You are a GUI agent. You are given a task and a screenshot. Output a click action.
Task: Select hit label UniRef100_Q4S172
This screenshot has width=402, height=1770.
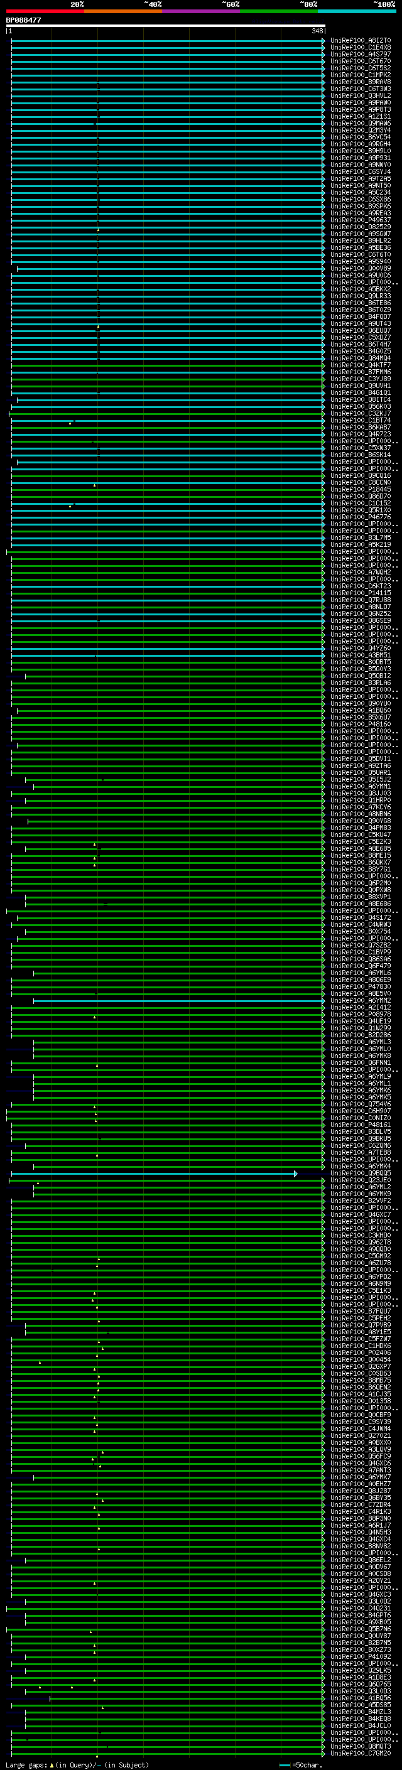361,917
